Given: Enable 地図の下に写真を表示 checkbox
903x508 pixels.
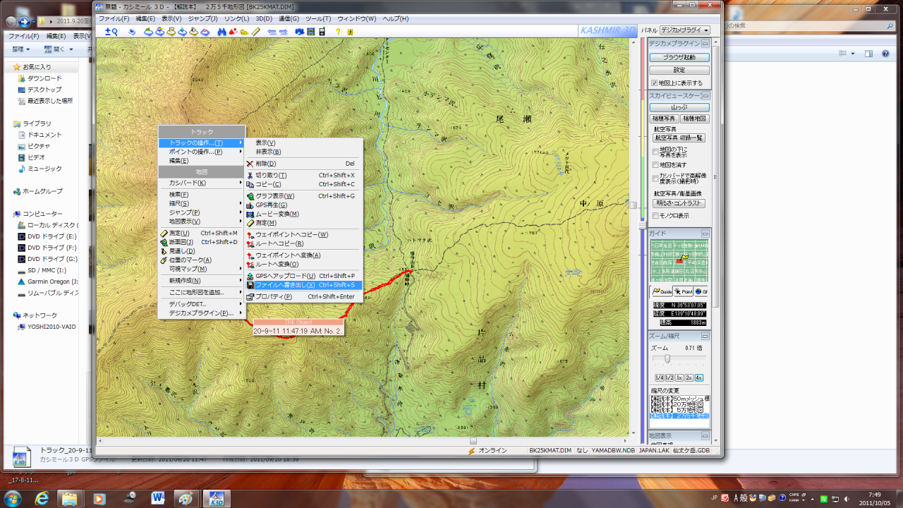Looking at the screenshot, I should click(655, 152).
